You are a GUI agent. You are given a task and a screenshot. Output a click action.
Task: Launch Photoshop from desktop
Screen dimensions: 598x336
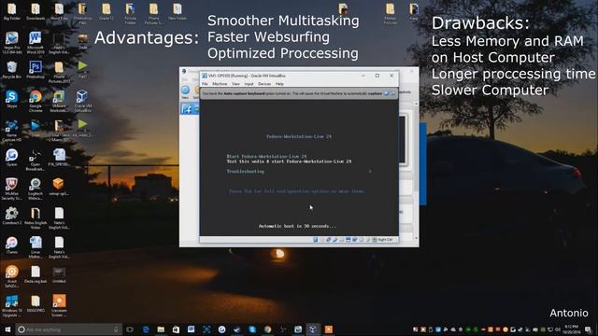click(x=36, y=70)
